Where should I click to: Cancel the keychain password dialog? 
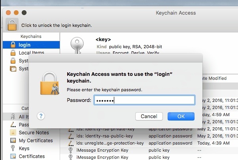pyautogui.click(x=149, y=116)
